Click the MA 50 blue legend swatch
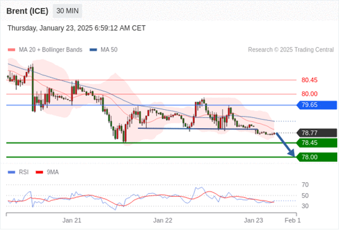The image size is (339, 230). 93,50
